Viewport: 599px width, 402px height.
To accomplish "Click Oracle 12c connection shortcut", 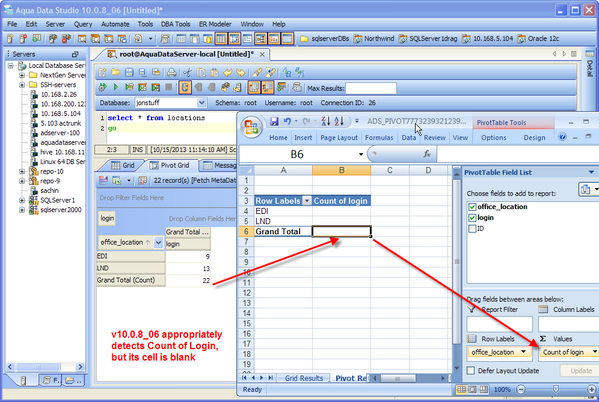I will click(x=538, y=38).
